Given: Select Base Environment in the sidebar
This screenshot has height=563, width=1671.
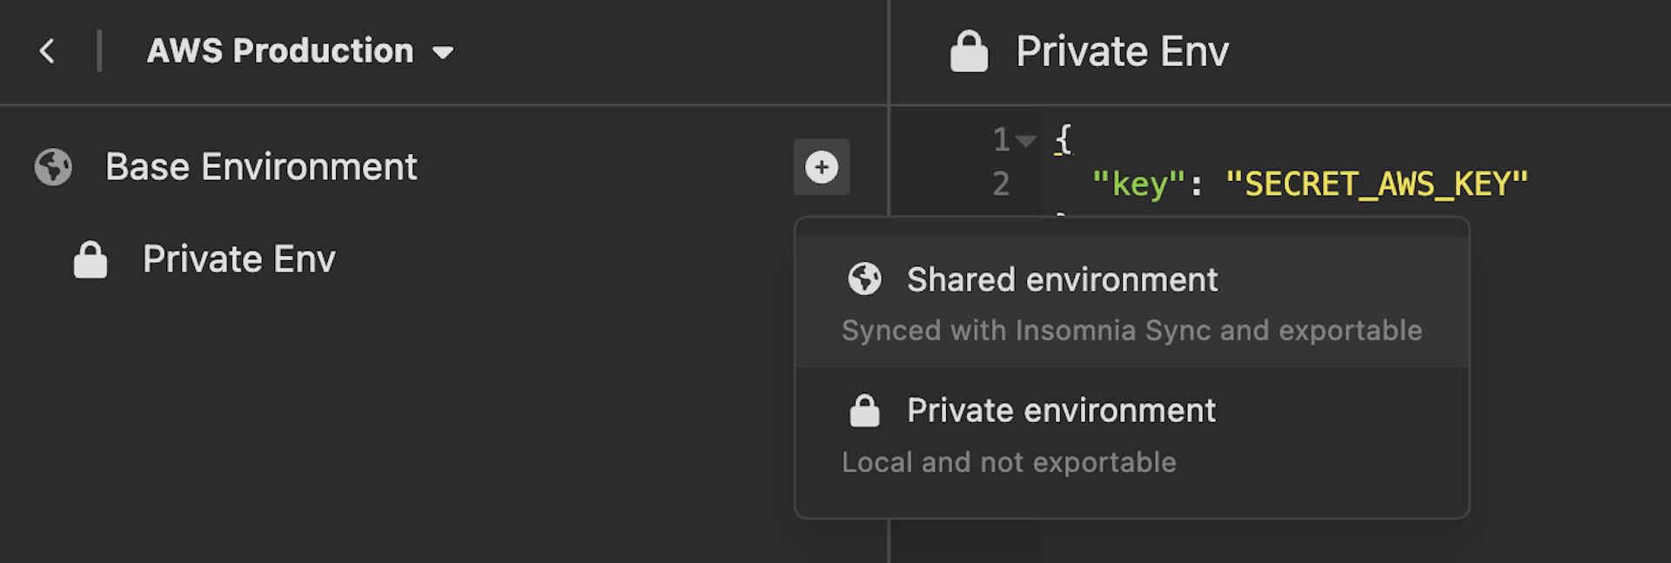Looking at the screenshot, I should pos(261,167).
